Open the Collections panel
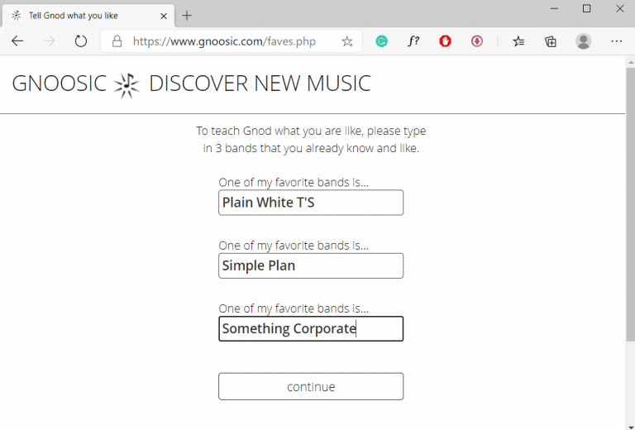 (551, 41)
